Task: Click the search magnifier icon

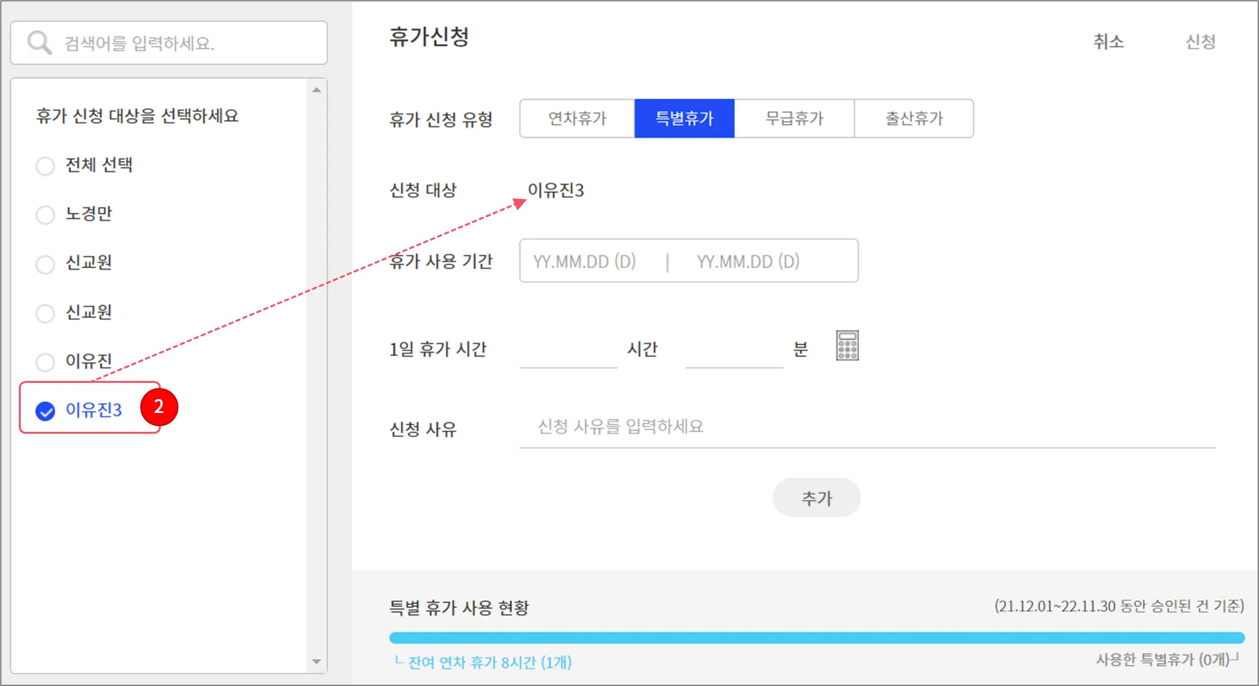Action: tap(39, 43)
